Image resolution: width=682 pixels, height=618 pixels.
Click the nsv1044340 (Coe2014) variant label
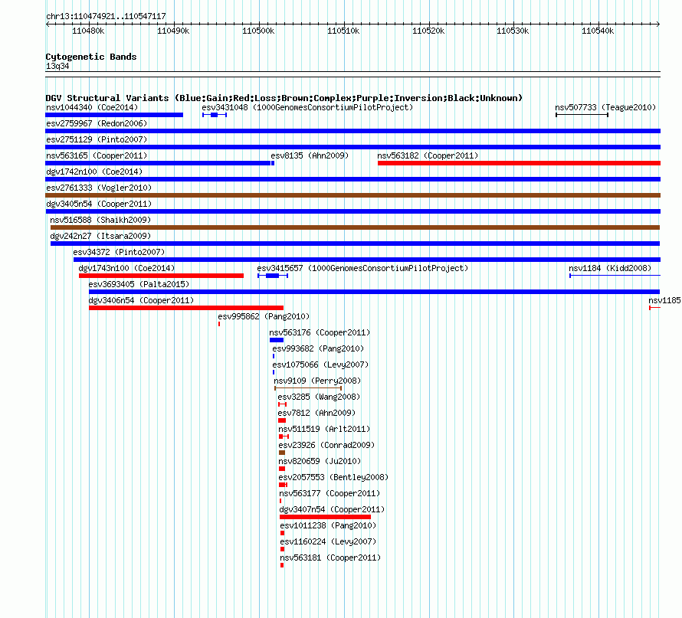92,107
